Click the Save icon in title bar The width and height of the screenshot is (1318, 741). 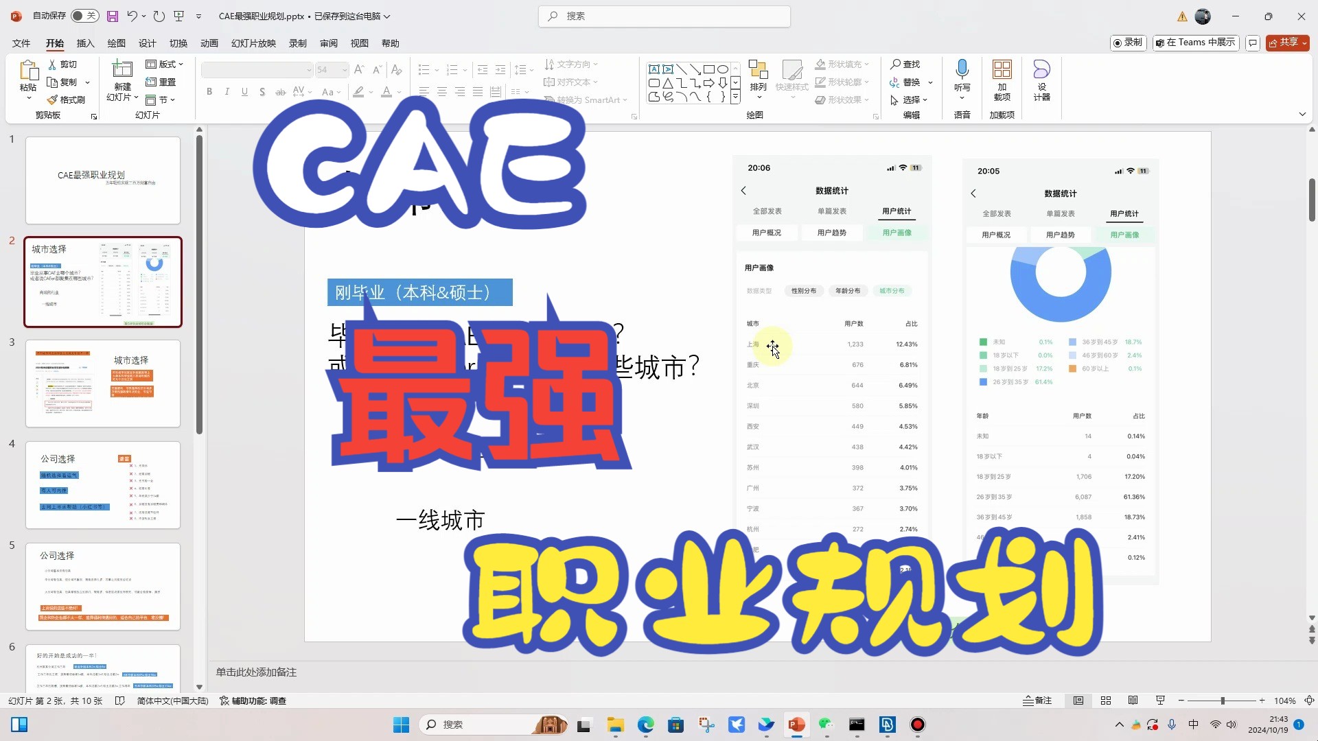pos(113,16)
